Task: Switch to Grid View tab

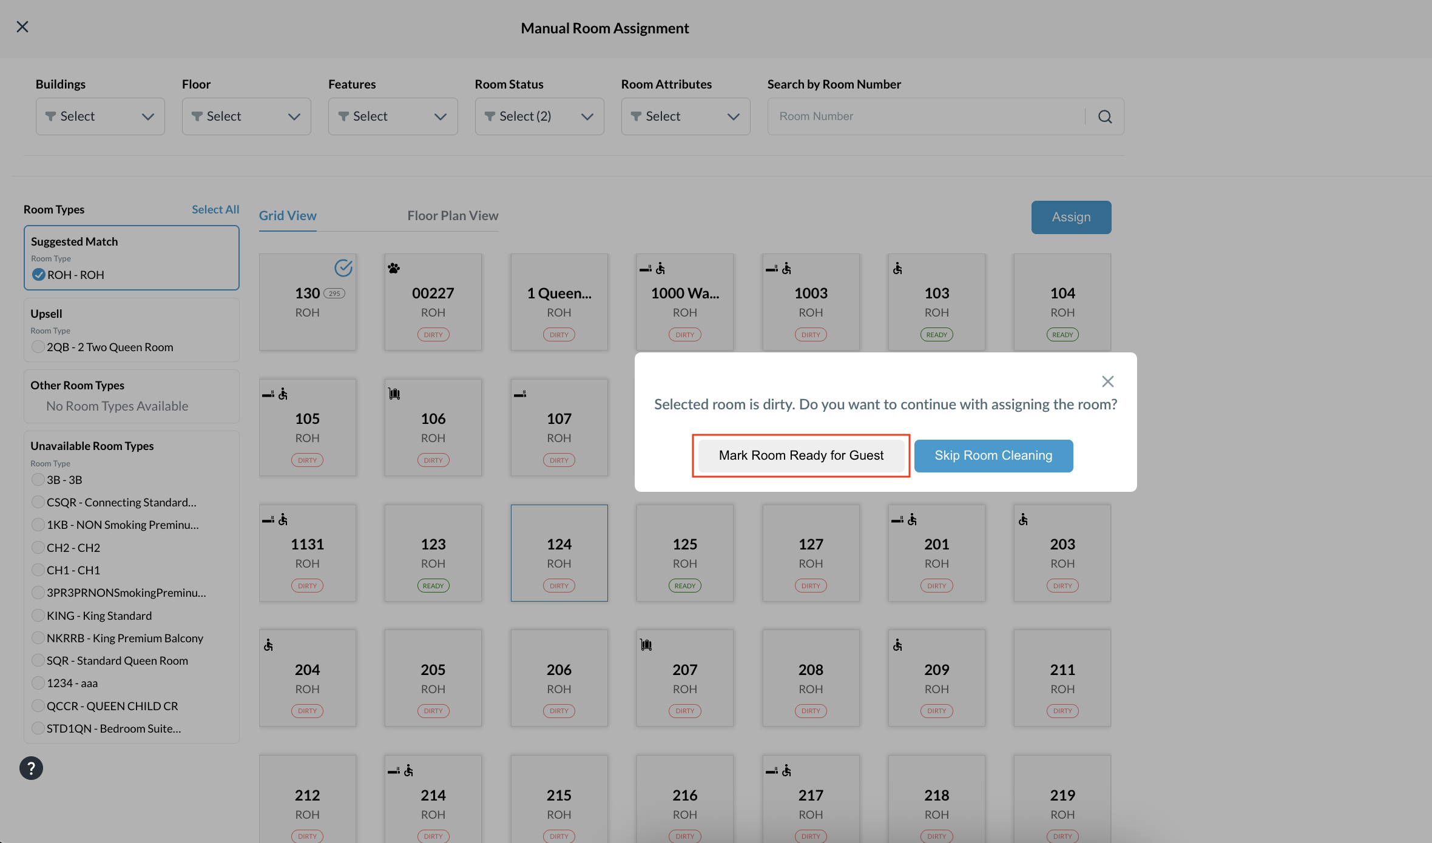Action: [x=288, y=216]
